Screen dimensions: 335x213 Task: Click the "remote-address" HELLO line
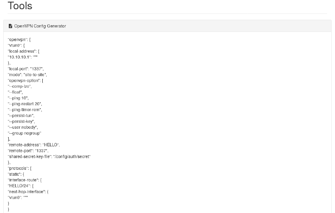click(x=34, y=145)
